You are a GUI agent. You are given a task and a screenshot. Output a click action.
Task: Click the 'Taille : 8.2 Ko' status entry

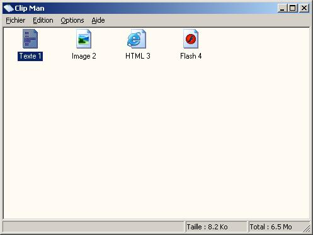coord(216,227)
